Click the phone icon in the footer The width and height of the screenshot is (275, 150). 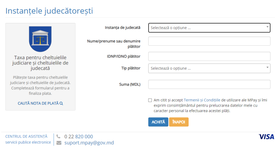(x=58, y=137)
